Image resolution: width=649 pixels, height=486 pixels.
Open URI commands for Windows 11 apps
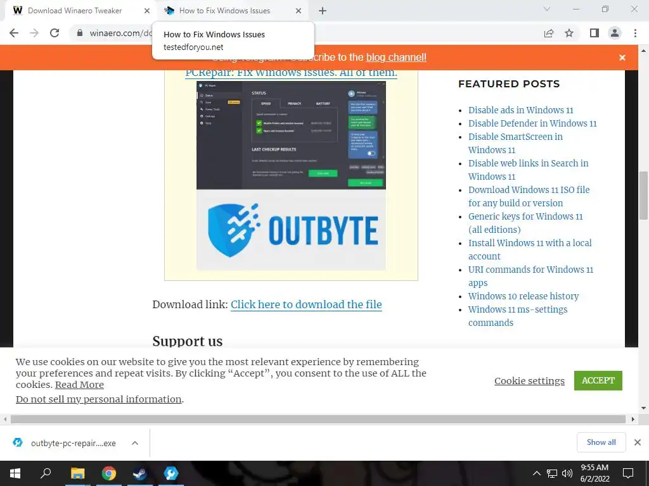(x=530, y=276)
